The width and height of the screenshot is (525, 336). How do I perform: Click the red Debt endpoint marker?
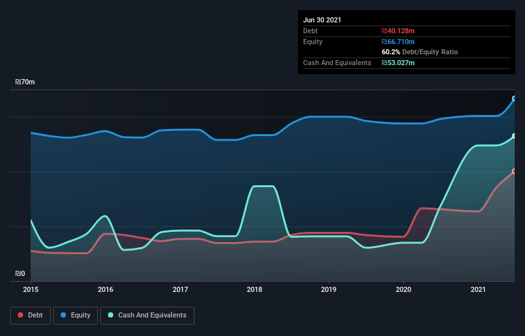point(514,171)
